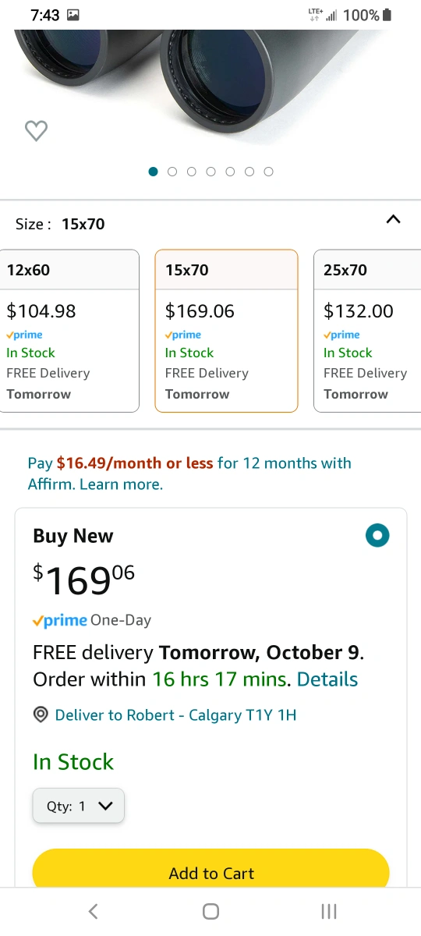Open the Qty: 1 dropdown
Viewport: 421px width, 936px height.
(x=79, y=807)
